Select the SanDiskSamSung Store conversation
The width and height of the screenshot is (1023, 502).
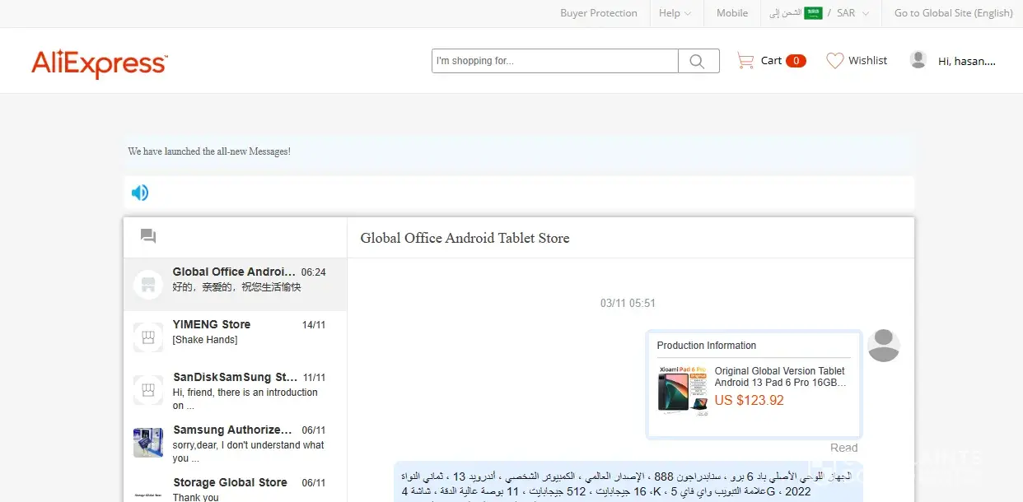click(x=235, y=390)
